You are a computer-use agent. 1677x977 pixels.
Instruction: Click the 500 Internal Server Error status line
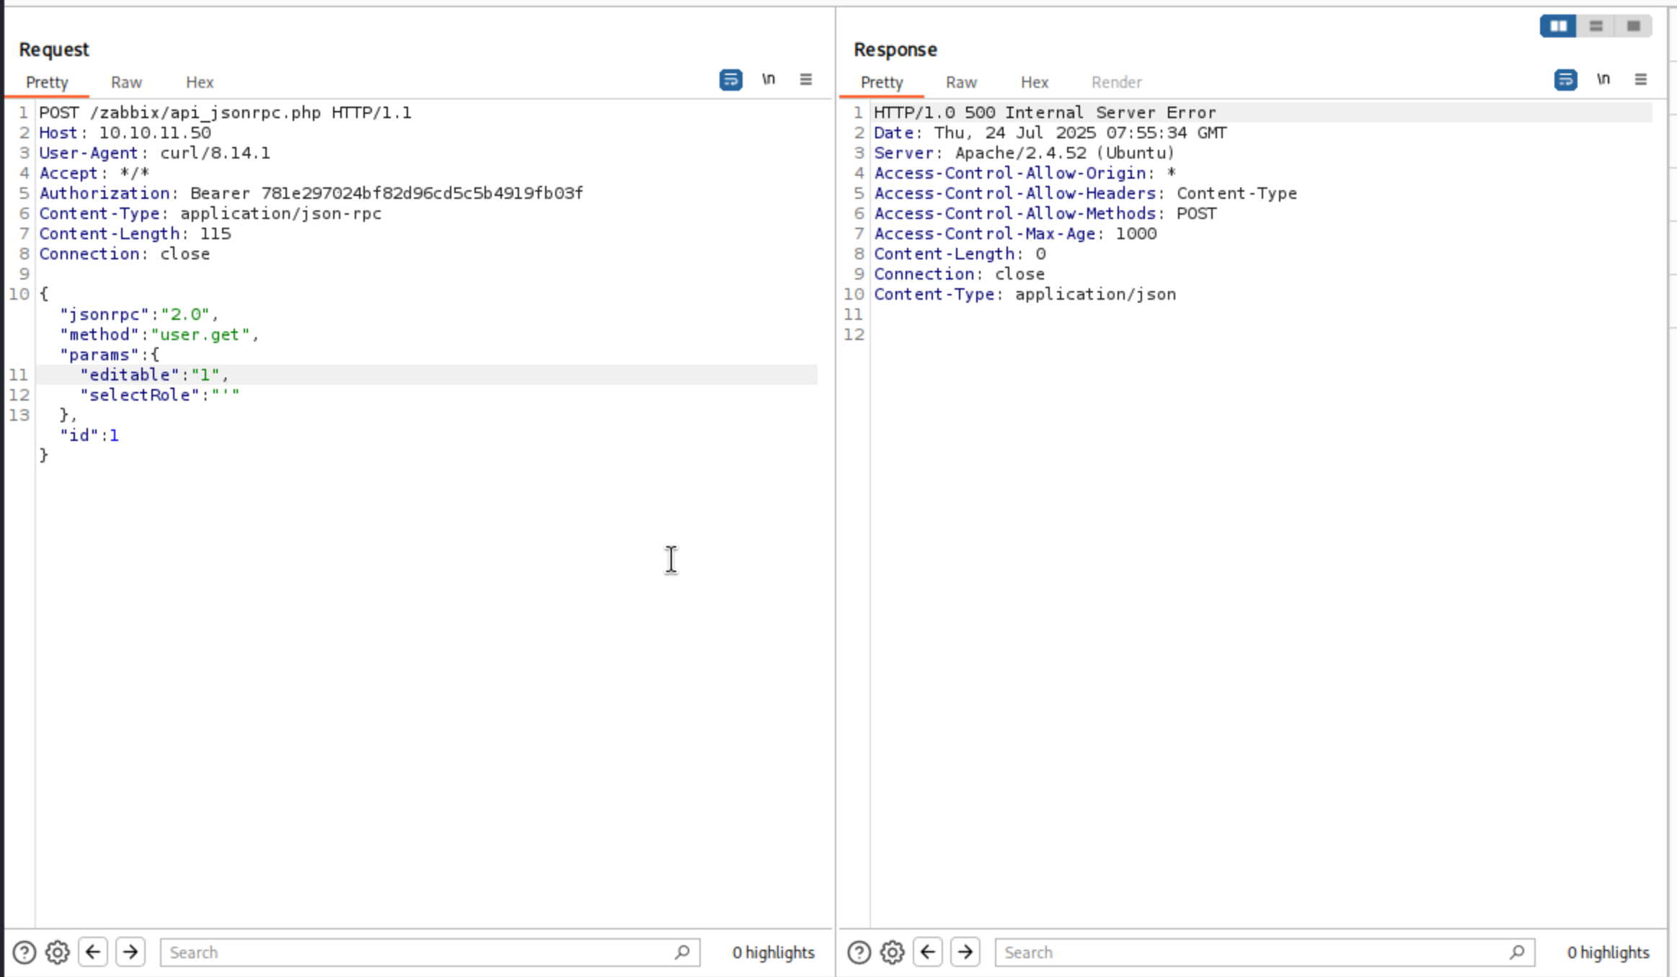click(x=1045, y=112)
